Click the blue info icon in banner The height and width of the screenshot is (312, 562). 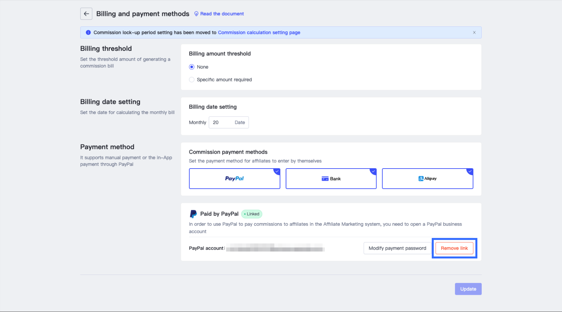[88, 32]
